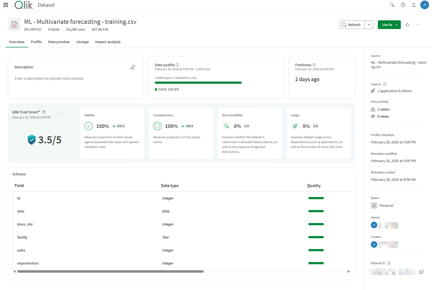Open the Lineage tab

click(x=82, y=42)
